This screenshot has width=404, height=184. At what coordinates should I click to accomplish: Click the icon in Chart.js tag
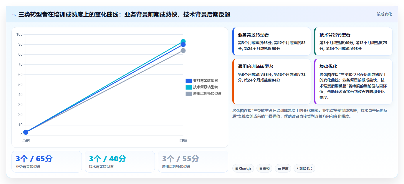(237, 169)
